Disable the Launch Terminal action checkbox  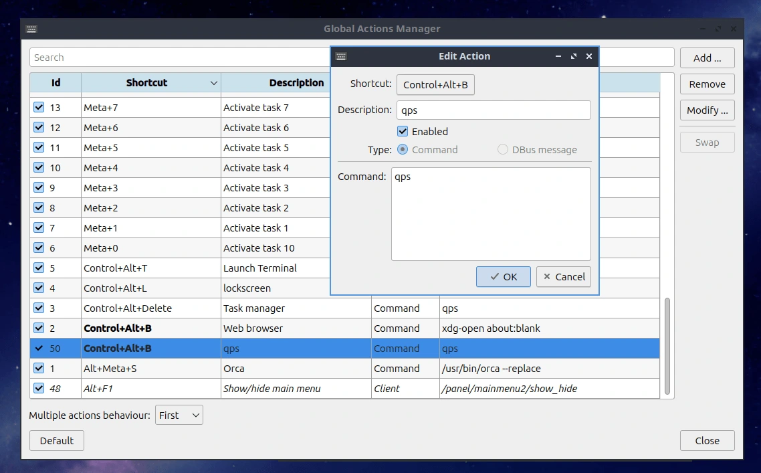pos(39,268)
